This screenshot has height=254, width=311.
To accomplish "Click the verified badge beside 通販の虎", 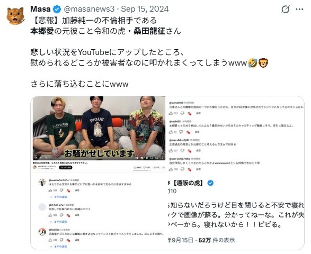I will [x=210, y=183].
